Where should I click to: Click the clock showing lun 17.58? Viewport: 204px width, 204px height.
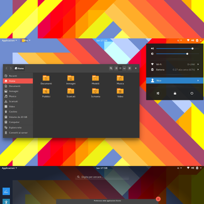click(x=102, y=168)
